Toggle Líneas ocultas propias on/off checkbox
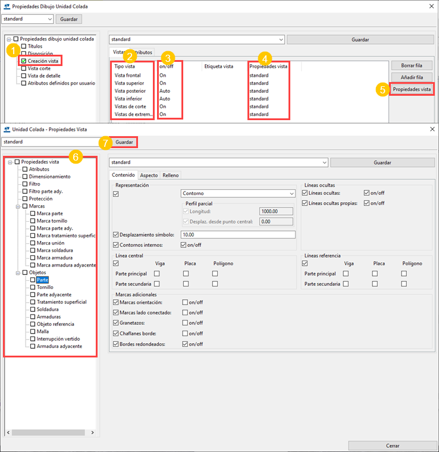The height and width of the screenshot is (452, 439). pos(366,203)
